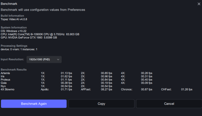
Task: Click the Proteus row label
Action: pyautogui.click(x=6, y=80)
